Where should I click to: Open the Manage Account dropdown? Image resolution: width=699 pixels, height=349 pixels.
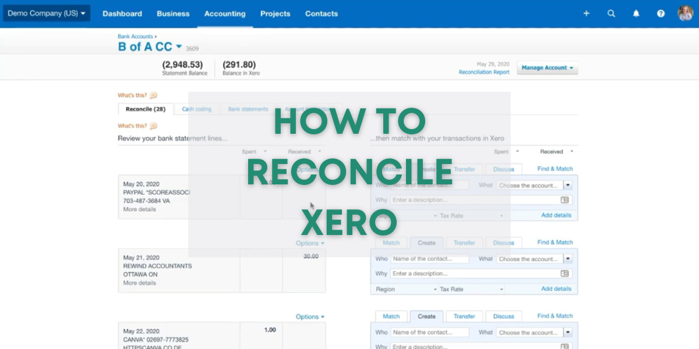[547, 68]
